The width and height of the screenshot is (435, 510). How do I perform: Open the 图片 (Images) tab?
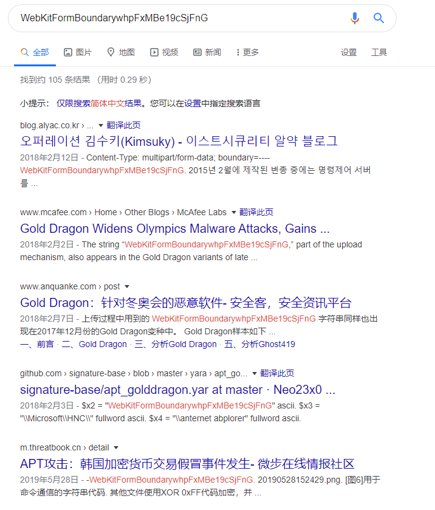78,52
